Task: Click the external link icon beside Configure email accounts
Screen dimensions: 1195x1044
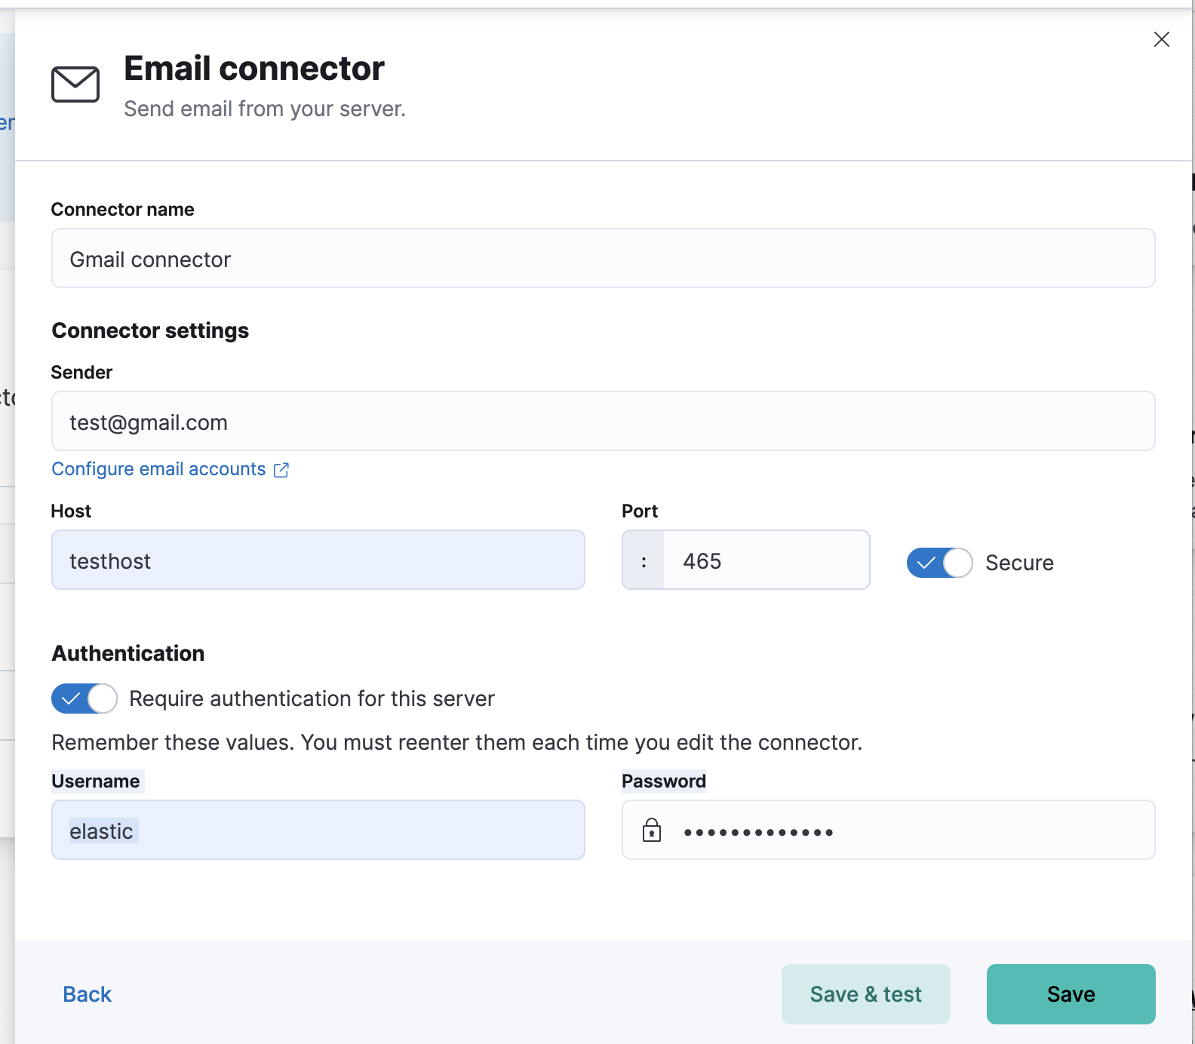Action: (281, 470)
